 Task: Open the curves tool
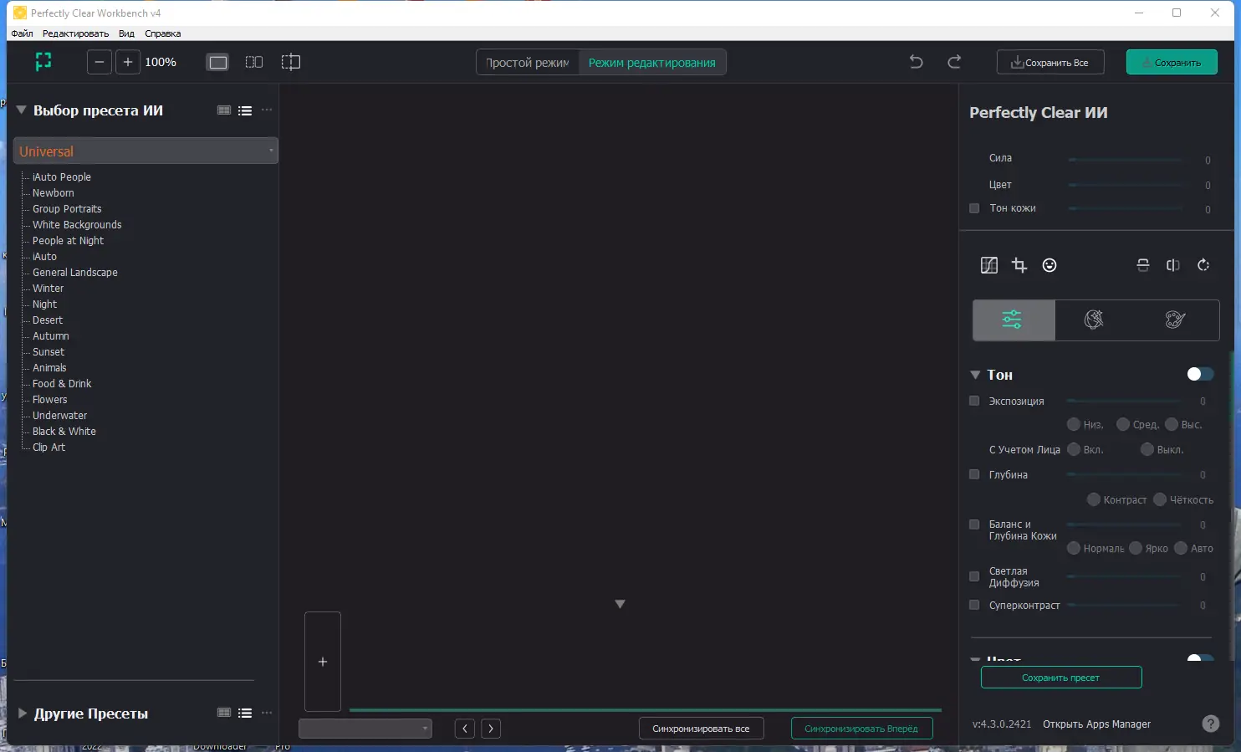(x=989, y=265)
